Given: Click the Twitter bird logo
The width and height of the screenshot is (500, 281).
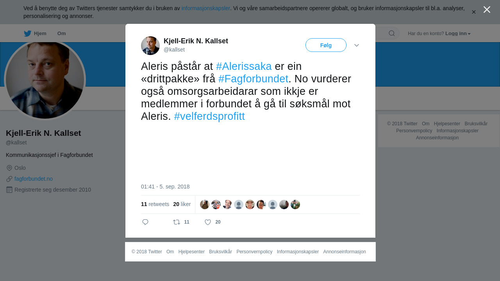Looking at the screenshot, I should click(27, 34).
